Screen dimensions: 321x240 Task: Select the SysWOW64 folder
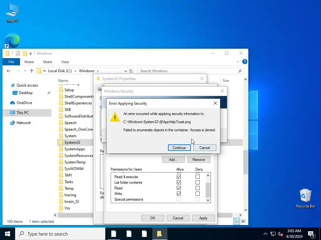tap(74, 169)
